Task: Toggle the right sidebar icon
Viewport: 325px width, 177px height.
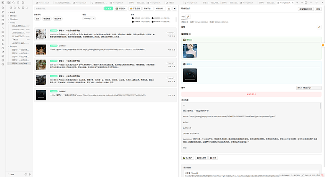Action: click(x=306, y=3)
